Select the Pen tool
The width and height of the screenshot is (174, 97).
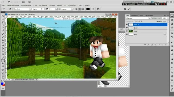pyautogui.click(x=3, y=57)
